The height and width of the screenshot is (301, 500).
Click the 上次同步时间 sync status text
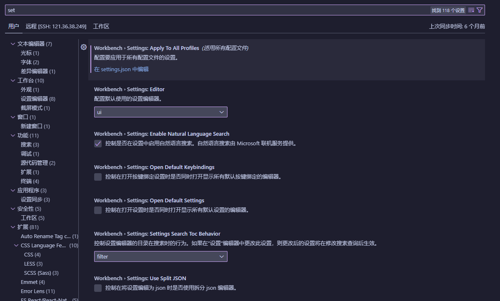[x=457, y=26]
